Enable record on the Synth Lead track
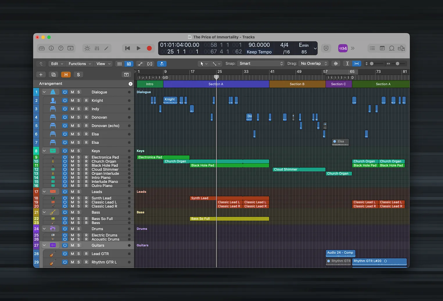The width and height of the screenshot is (443, 301). pyautogui.click(x=86, y=198)
